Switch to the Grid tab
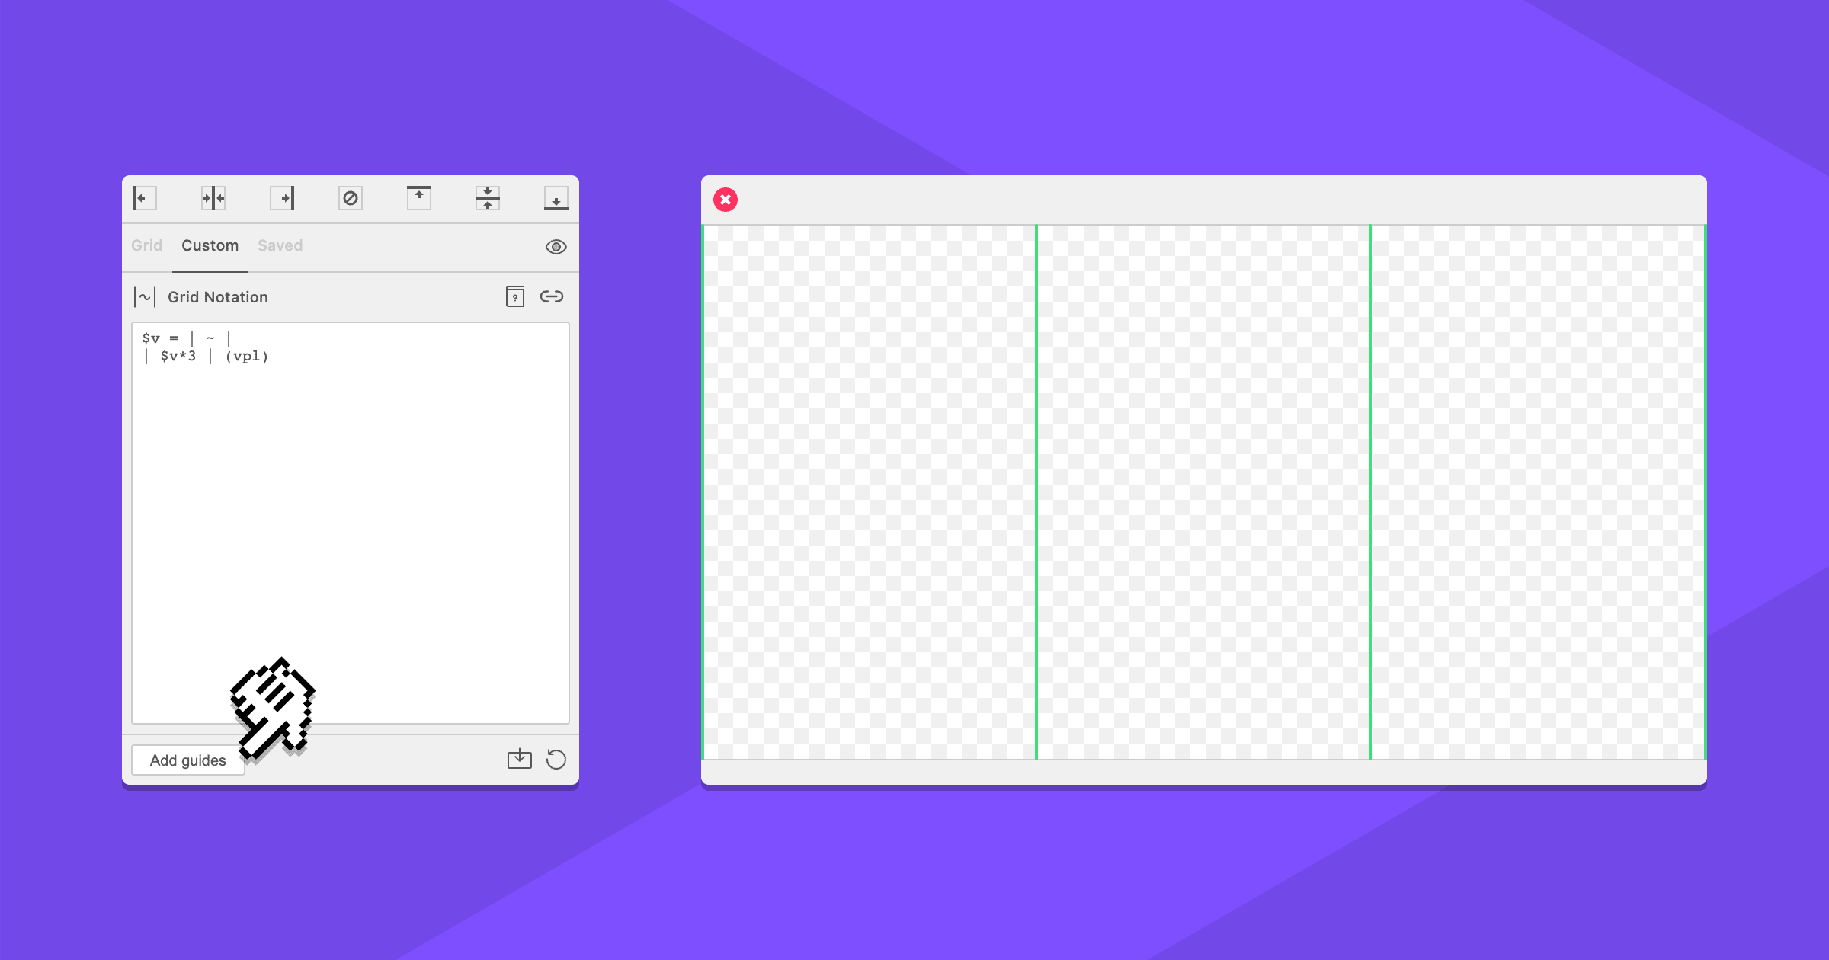The height and width of the screenshot is (960, 1829). (146, 245)
